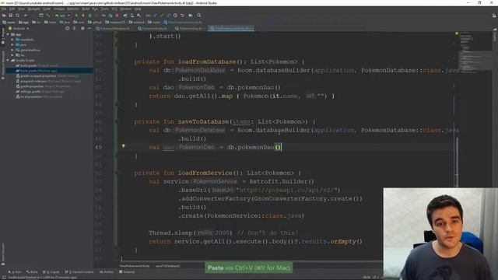Click Collapse All in the Project panel header
This screenshot has width=498, height=280.
pyautogui.click(x=75, y=28)
